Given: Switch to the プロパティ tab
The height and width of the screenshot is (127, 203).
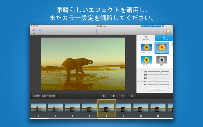Looking at the screenshot, I should coord(146,38).
